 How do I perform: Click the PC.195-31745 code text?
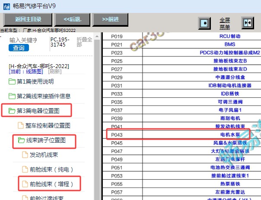coord(60,42)
